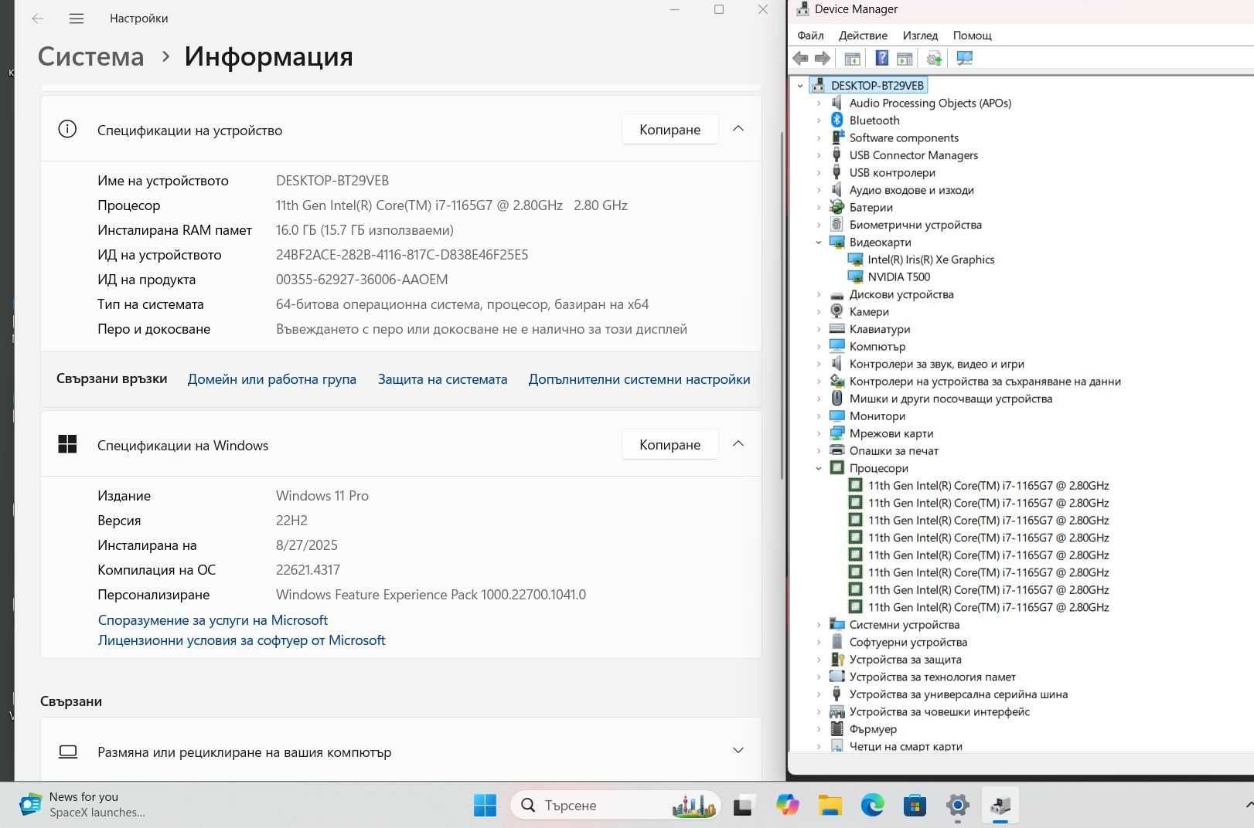
Task: Collapse the DESKTOP-BT29VEB root node
Action: pyautogui.click(x=800, y=86)
